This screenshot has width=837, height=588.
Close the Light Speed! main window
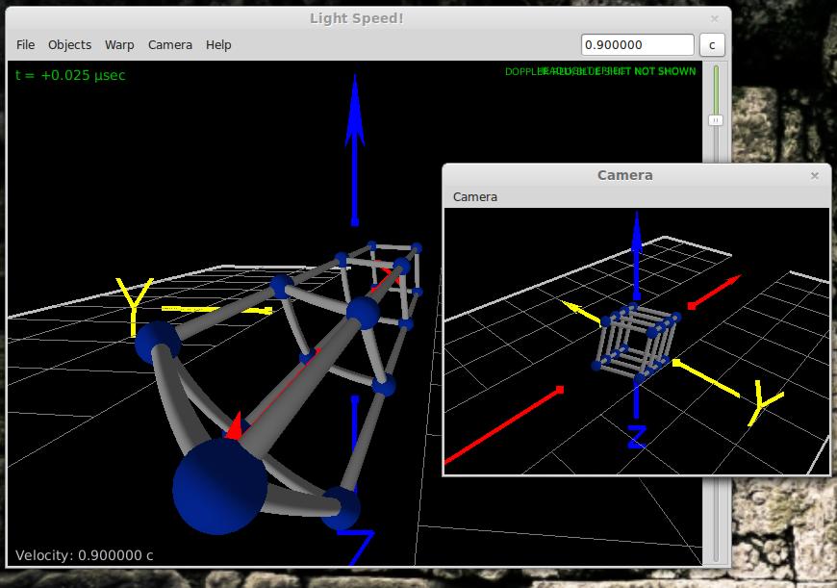click(715, 18)
